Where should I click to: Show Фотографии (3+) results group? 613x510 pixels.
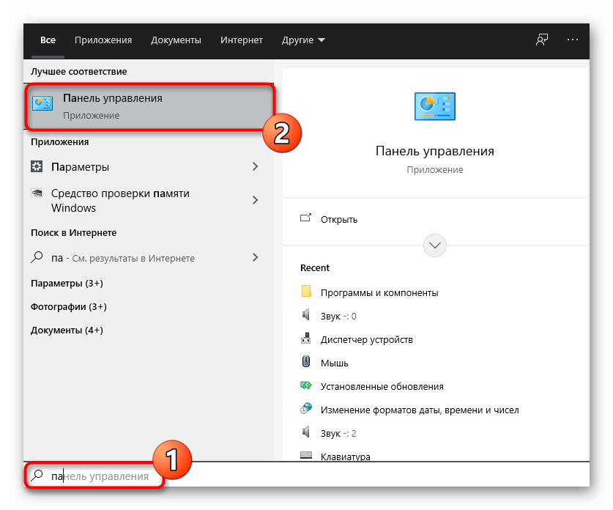[68, 306]
